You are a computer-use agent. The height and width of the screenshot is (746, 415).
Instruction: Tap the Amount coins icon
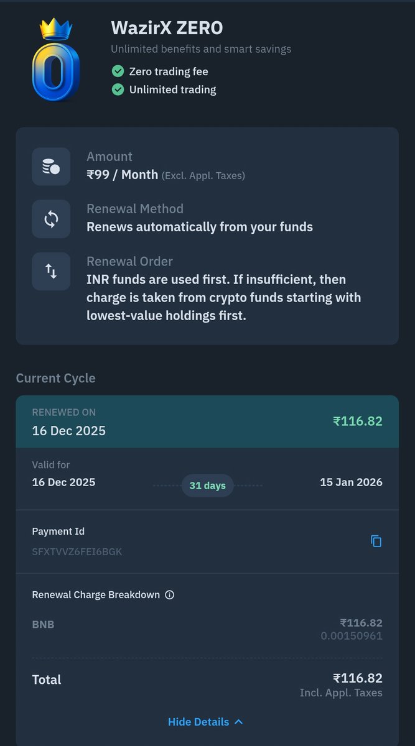pyautogui.click(x=51, y=167)
